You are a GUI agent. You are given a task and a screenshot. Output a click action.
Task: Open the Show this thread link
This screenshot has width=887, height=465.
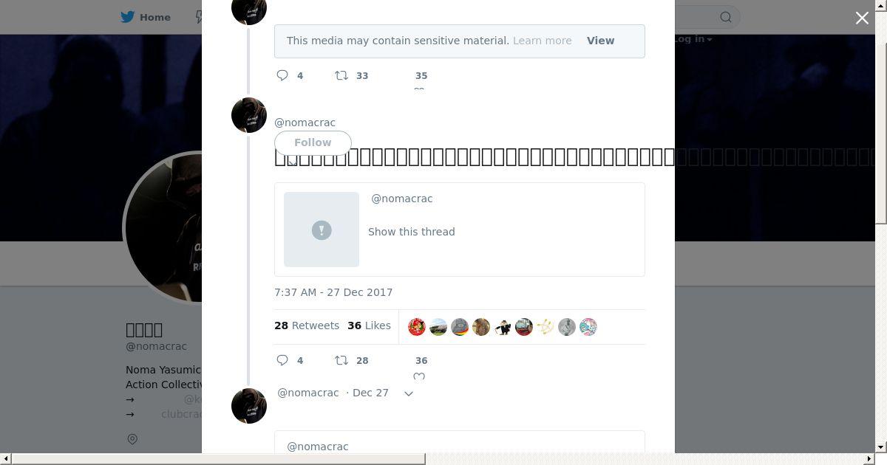point(412,232)
